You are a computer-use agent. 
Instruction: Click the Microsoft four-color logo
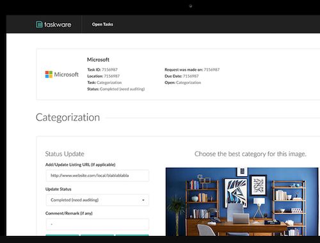coord(49,74)
